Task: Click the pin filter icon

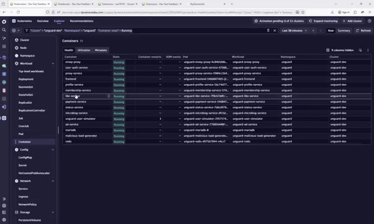Action: [268, 30]
